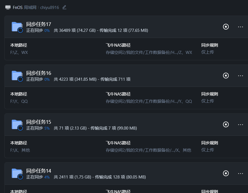Viewport: 248px width, 193px height.
Task: Click the 同步任务14 folder sync icon
Action: click(x=17, y=174)
